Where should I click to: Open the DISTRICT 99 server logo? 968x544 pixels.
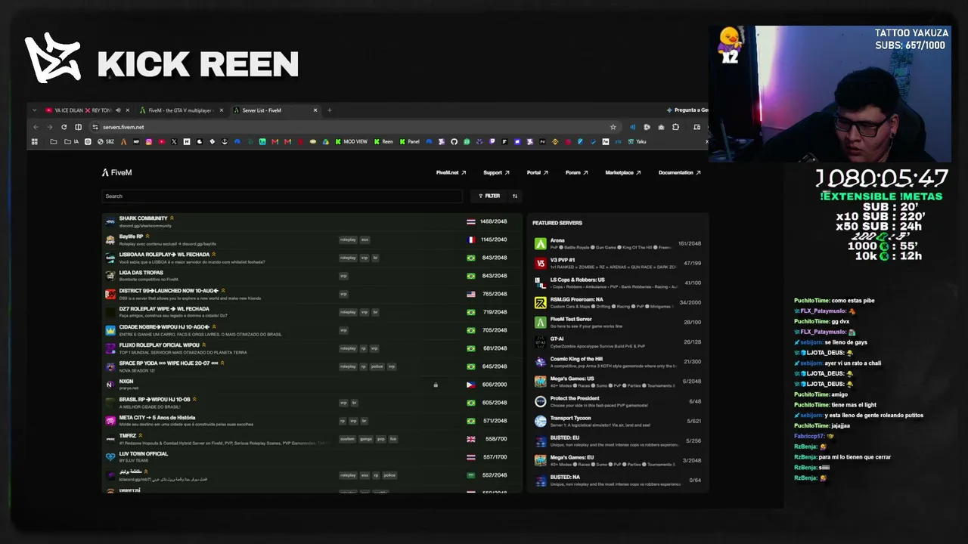[110, 294]
